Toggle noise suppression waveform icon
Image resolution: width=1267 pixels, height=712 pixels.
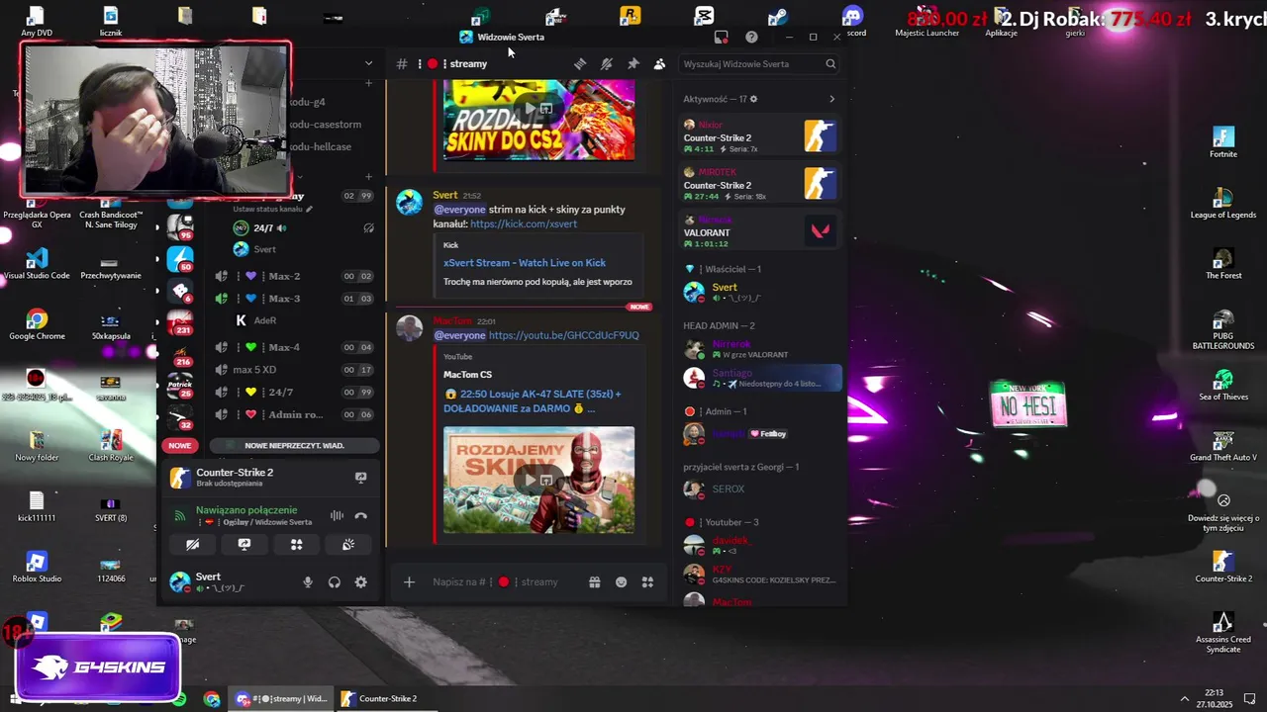pyautogui.click(x=337, y=516)
